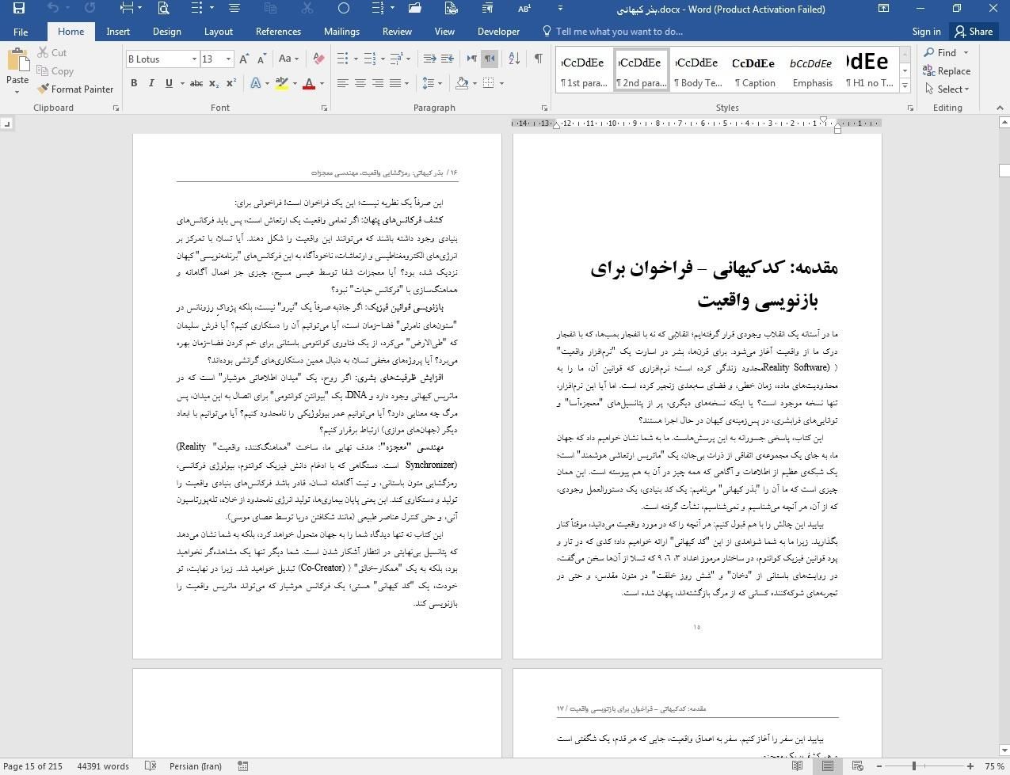Viewport: 1010px width, 775px height.
Task: Decrease font size with Shrink Font icon
Action: 261,59
